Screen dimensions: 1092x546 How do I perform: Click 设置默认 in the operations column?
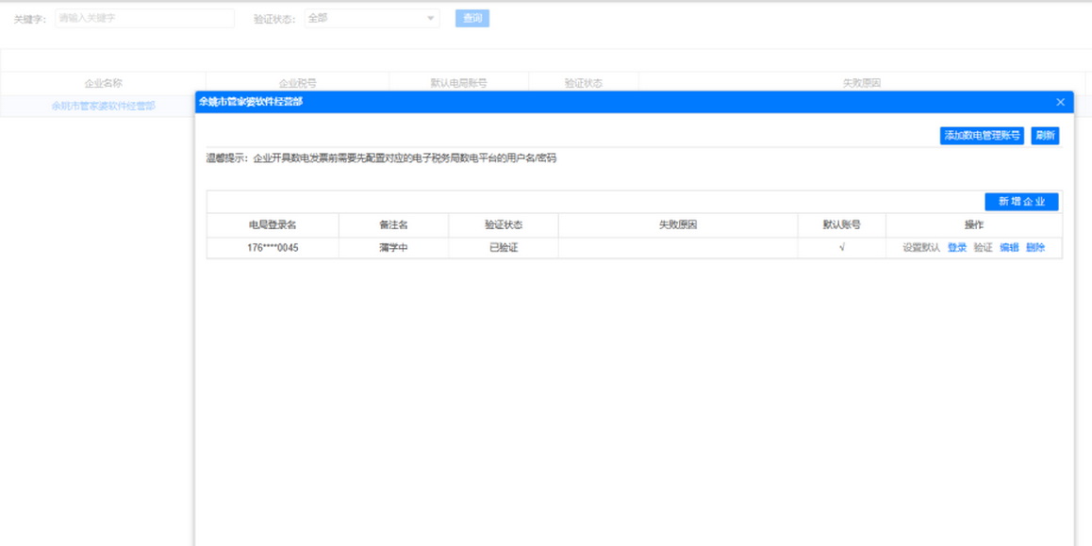921,248
